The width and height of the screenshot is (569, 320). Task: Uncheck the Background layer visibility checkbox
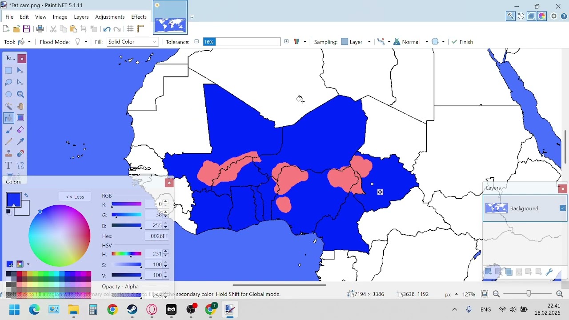click(x=563, y=208)
